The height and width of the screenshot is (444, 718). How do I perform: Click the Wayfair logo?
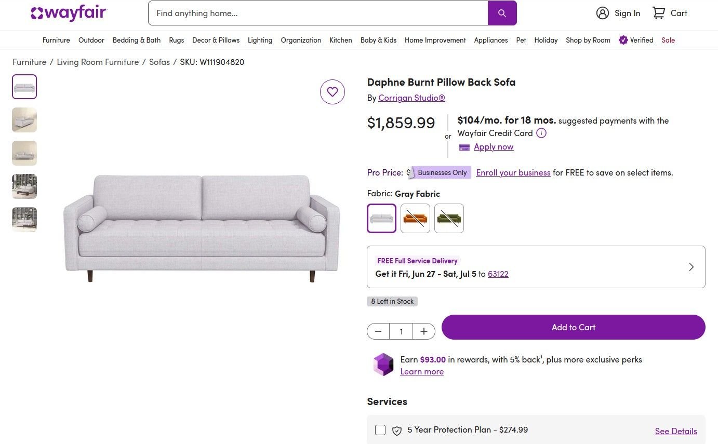point(69,13)
